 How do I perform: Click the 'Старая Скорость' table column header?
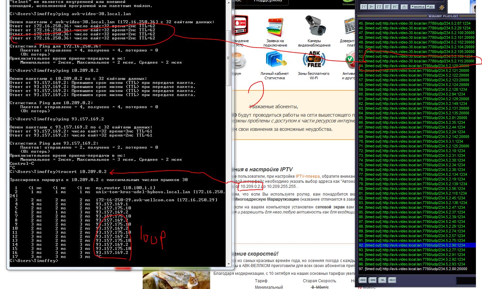319,281
